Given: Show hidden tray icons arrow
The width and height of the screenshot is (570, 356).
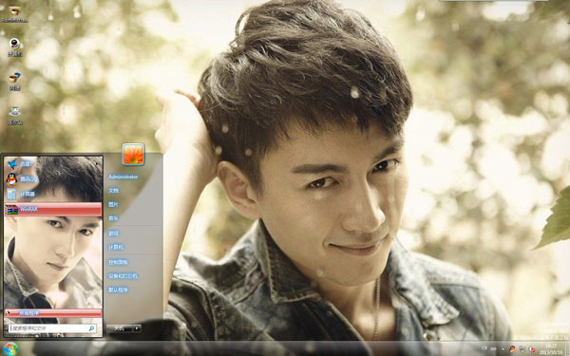Looking at the screenshot, I should tap(503, 349).
